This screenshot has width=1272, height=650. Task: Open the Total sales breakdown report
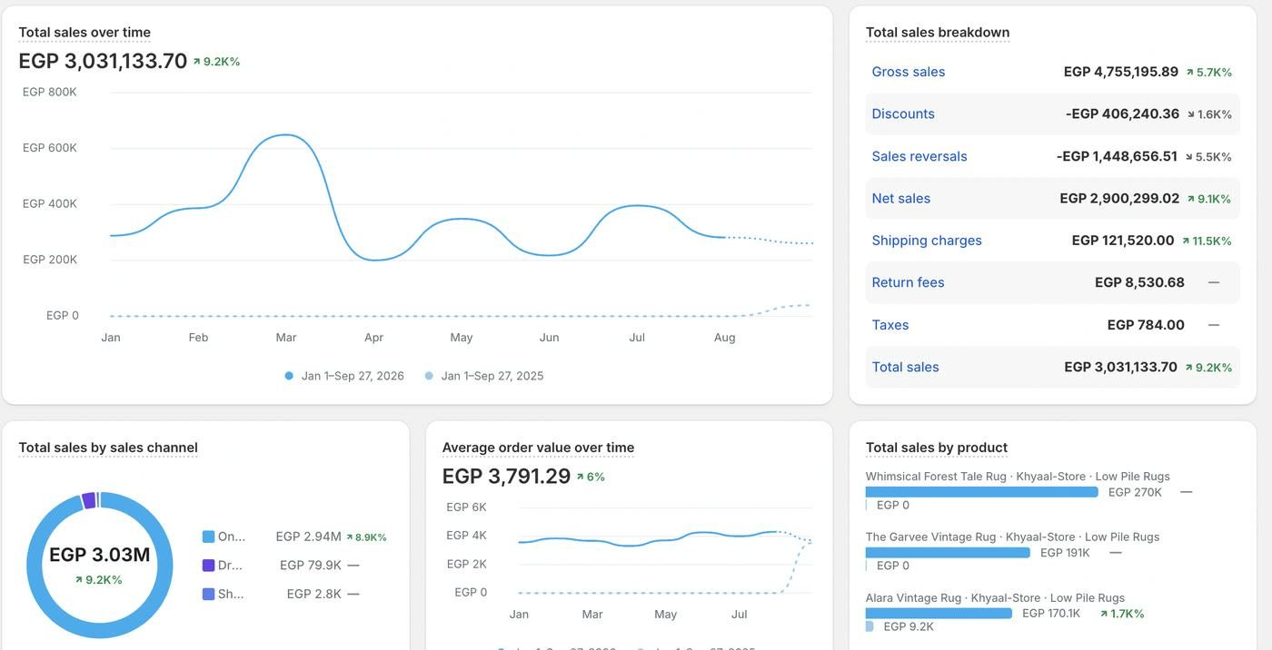938,32
